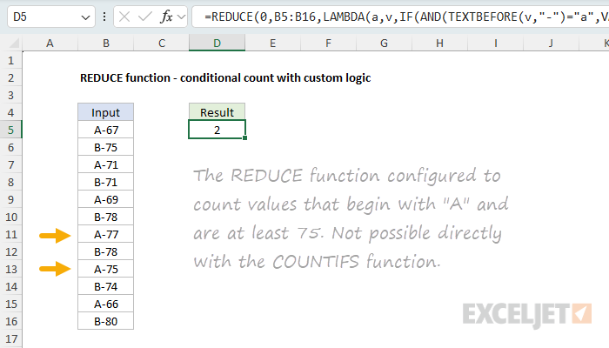The image size is (609, 348).
Task: Select row 17 header
Action: (x=10, y=338)
